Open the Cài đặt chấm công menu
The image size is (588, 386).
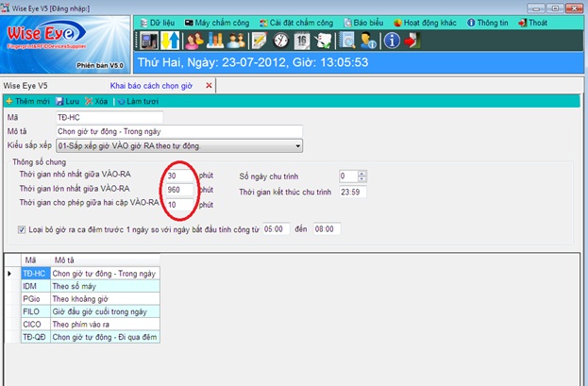coord(296,23)
